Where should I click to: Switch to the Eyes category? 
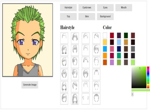point(105,7)
